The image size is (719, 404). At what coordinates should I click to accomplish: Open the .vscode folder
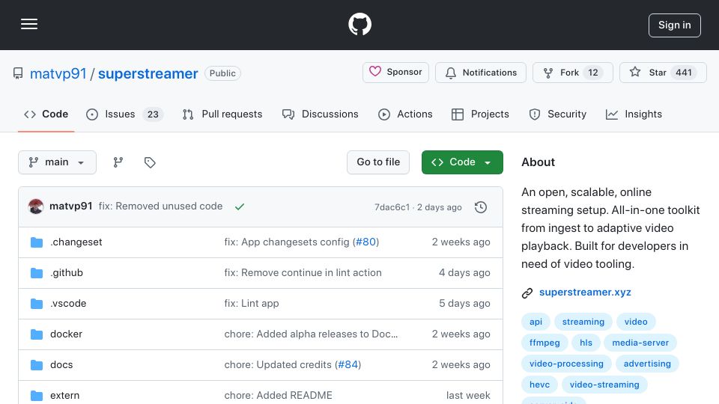(68, 303)
